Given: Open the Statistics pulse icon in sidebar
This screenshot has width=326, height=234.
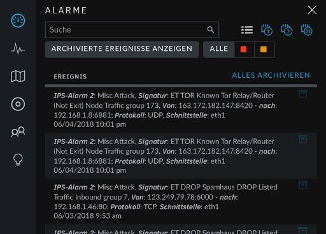Looking at the screenshot, I should pyautogui.click(x=18, y=48).
